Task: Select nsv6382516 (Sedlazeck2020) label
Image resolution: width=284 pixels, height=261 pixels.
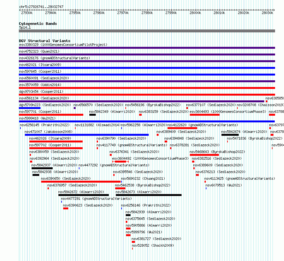Action: tap(217, 158)
